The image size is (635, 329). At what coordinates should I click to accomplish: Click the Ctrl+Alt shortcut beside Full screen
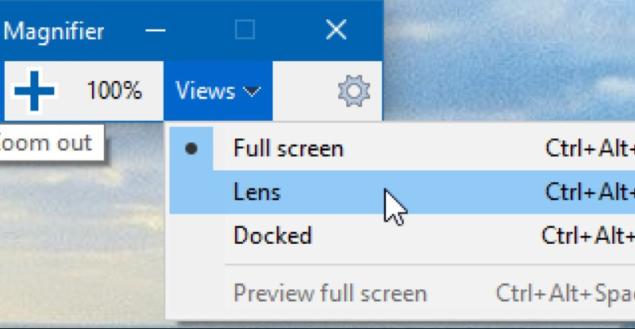[x=590, y=148]
